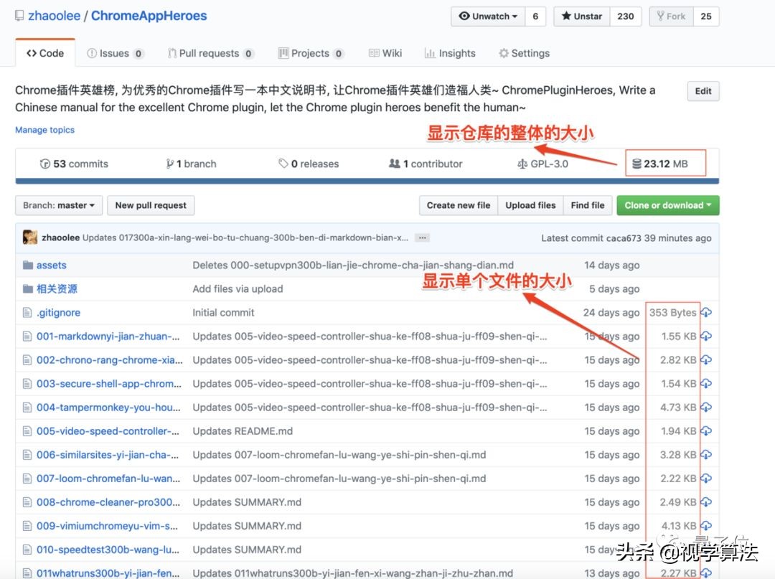Open the Clone or download dropdown
Screen dimensions: 775x579
(668, 205)
